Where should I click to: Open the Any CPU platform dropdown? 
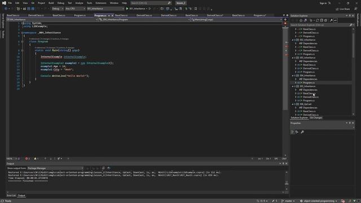tap(75, 9)
